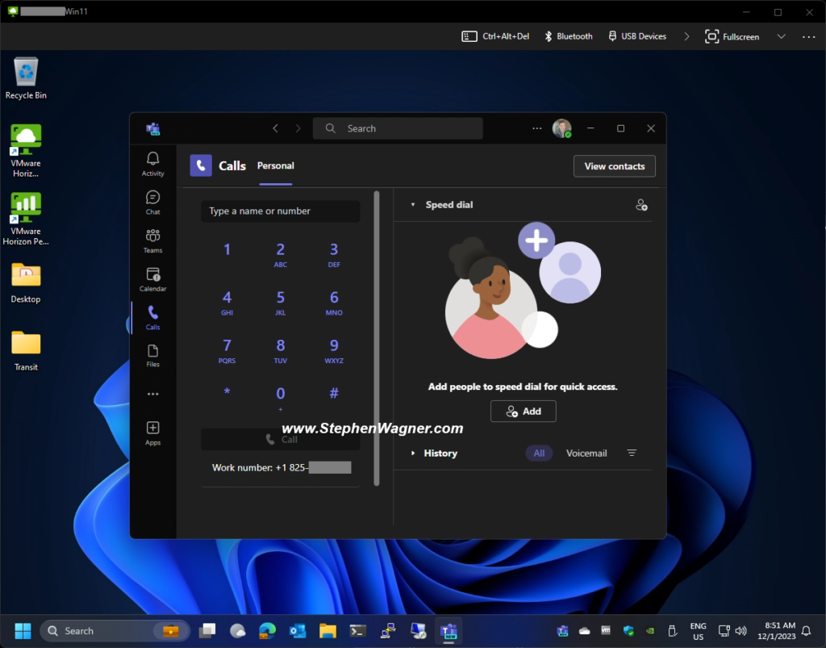Show All call history
This screenshot has width=826, height=648.
[539, 453]
